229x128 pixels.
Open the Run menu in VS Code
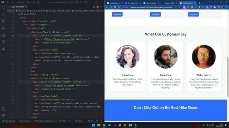[39, 2]
